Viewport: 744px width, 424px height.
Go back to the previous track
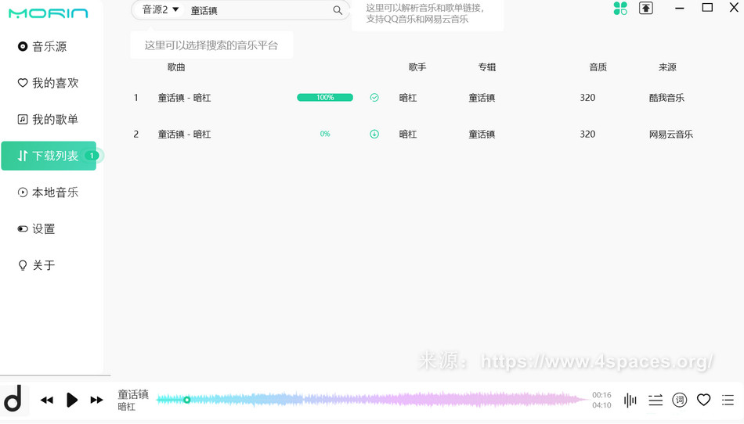coord(47,401)
